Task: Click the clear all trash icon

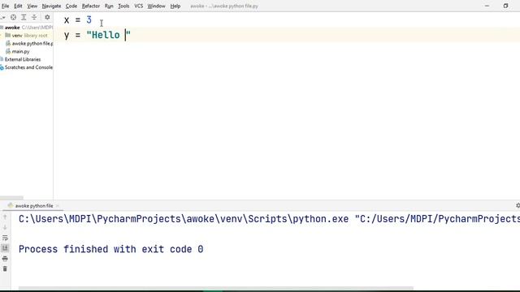Action: pyautogui.click(x=5, y=268)
